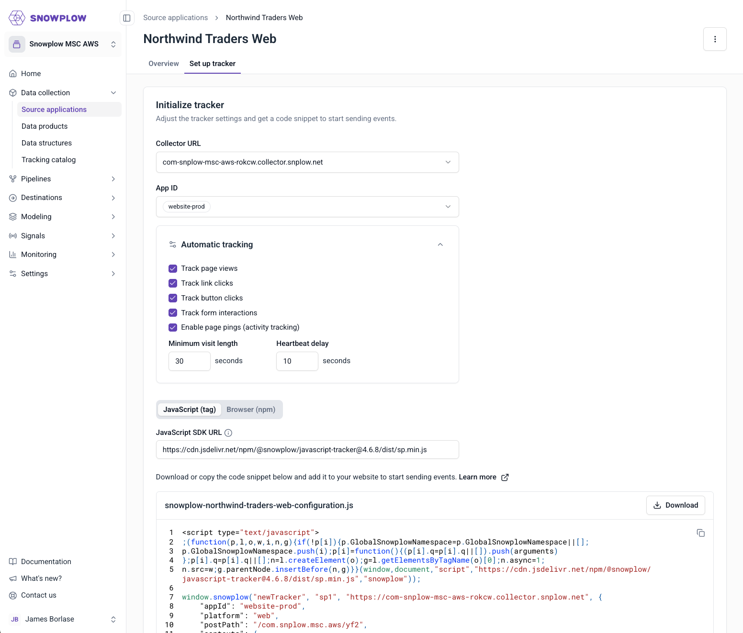Switch to Browser (npm) option
Image resolution: width=743 pixels, height=633 pixels.
point(251,410)
